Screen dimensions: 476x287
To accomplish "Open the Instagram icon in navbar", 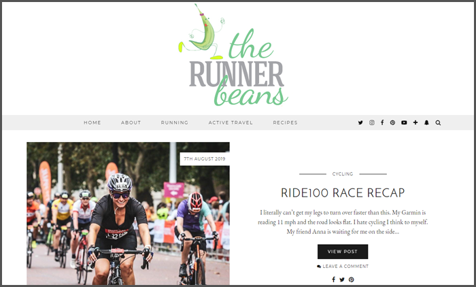I will pyautogui.click(x=371, y=122).
